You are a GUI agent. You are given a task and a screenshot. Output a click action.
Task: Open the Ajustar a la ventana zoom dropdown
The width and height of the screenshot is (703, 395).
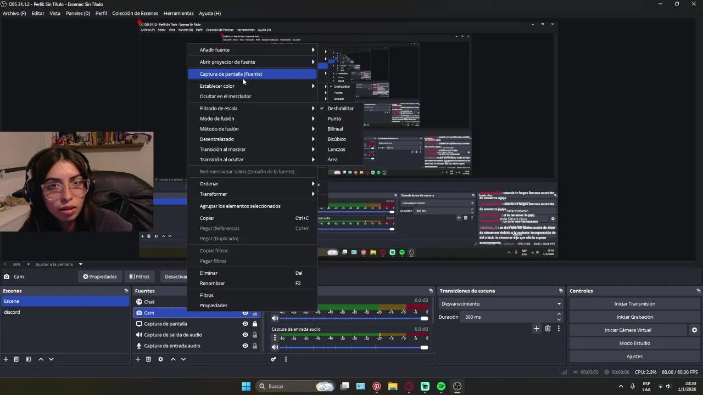(59, 264)
